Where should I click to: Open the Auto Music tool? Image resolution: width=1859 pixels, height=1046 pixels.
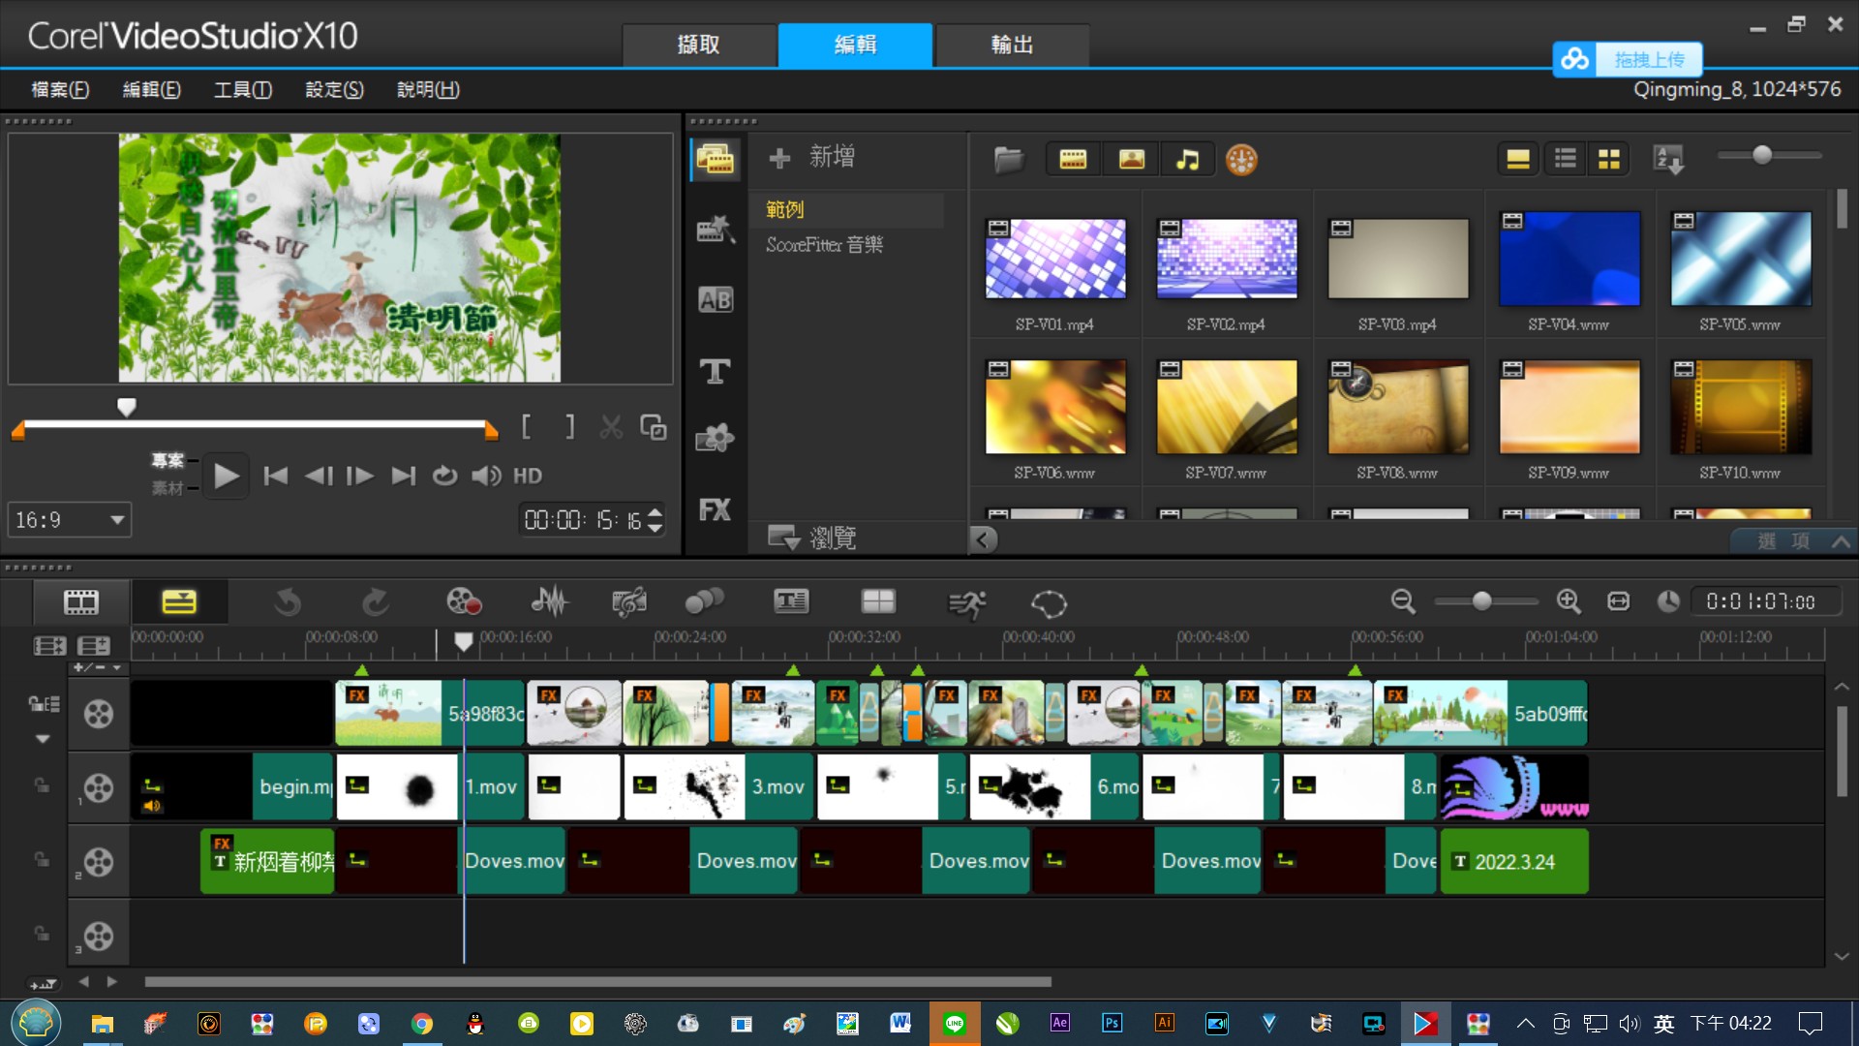point(629,602)
